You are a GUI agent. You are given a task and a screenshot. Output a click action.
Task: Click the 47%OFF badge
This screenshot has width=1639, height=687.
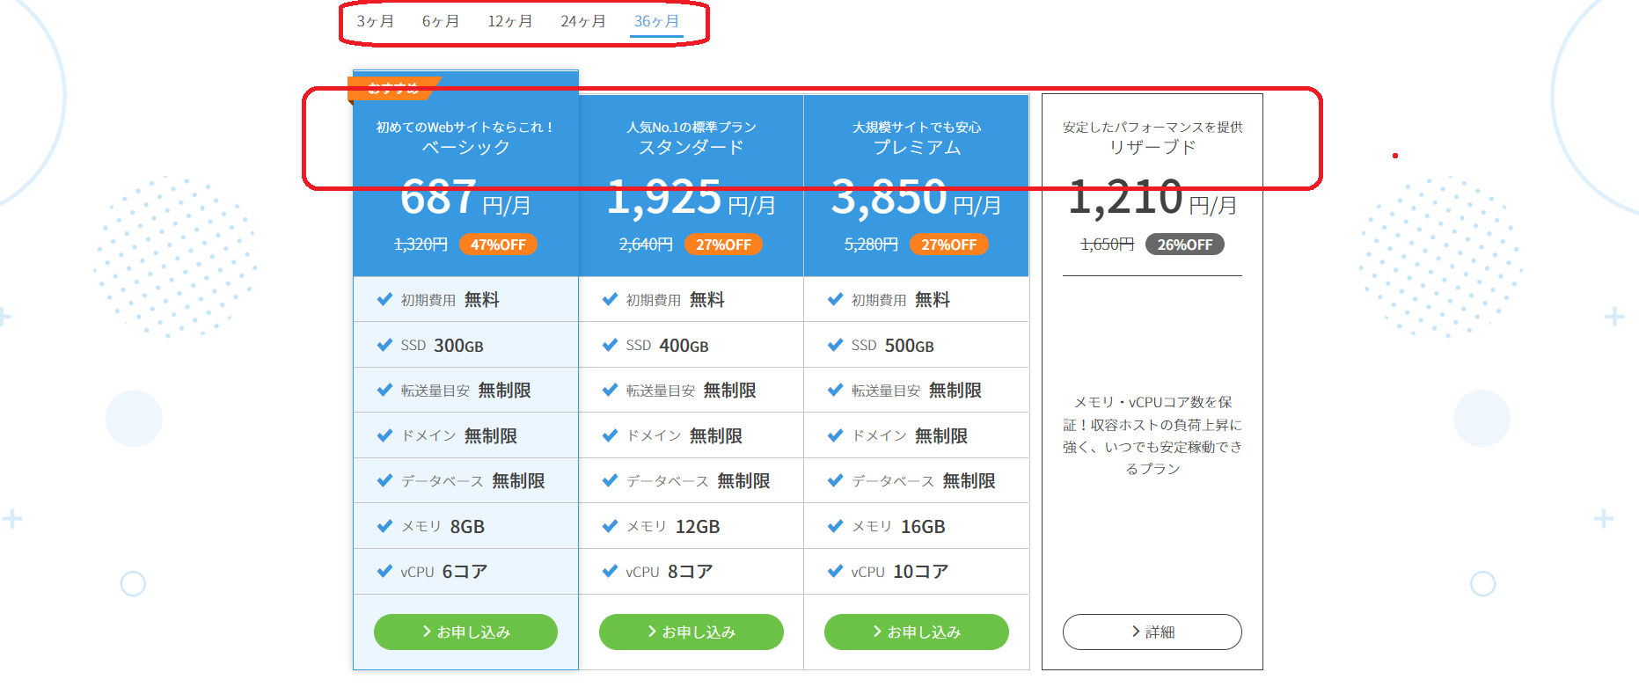click(498, 245)
